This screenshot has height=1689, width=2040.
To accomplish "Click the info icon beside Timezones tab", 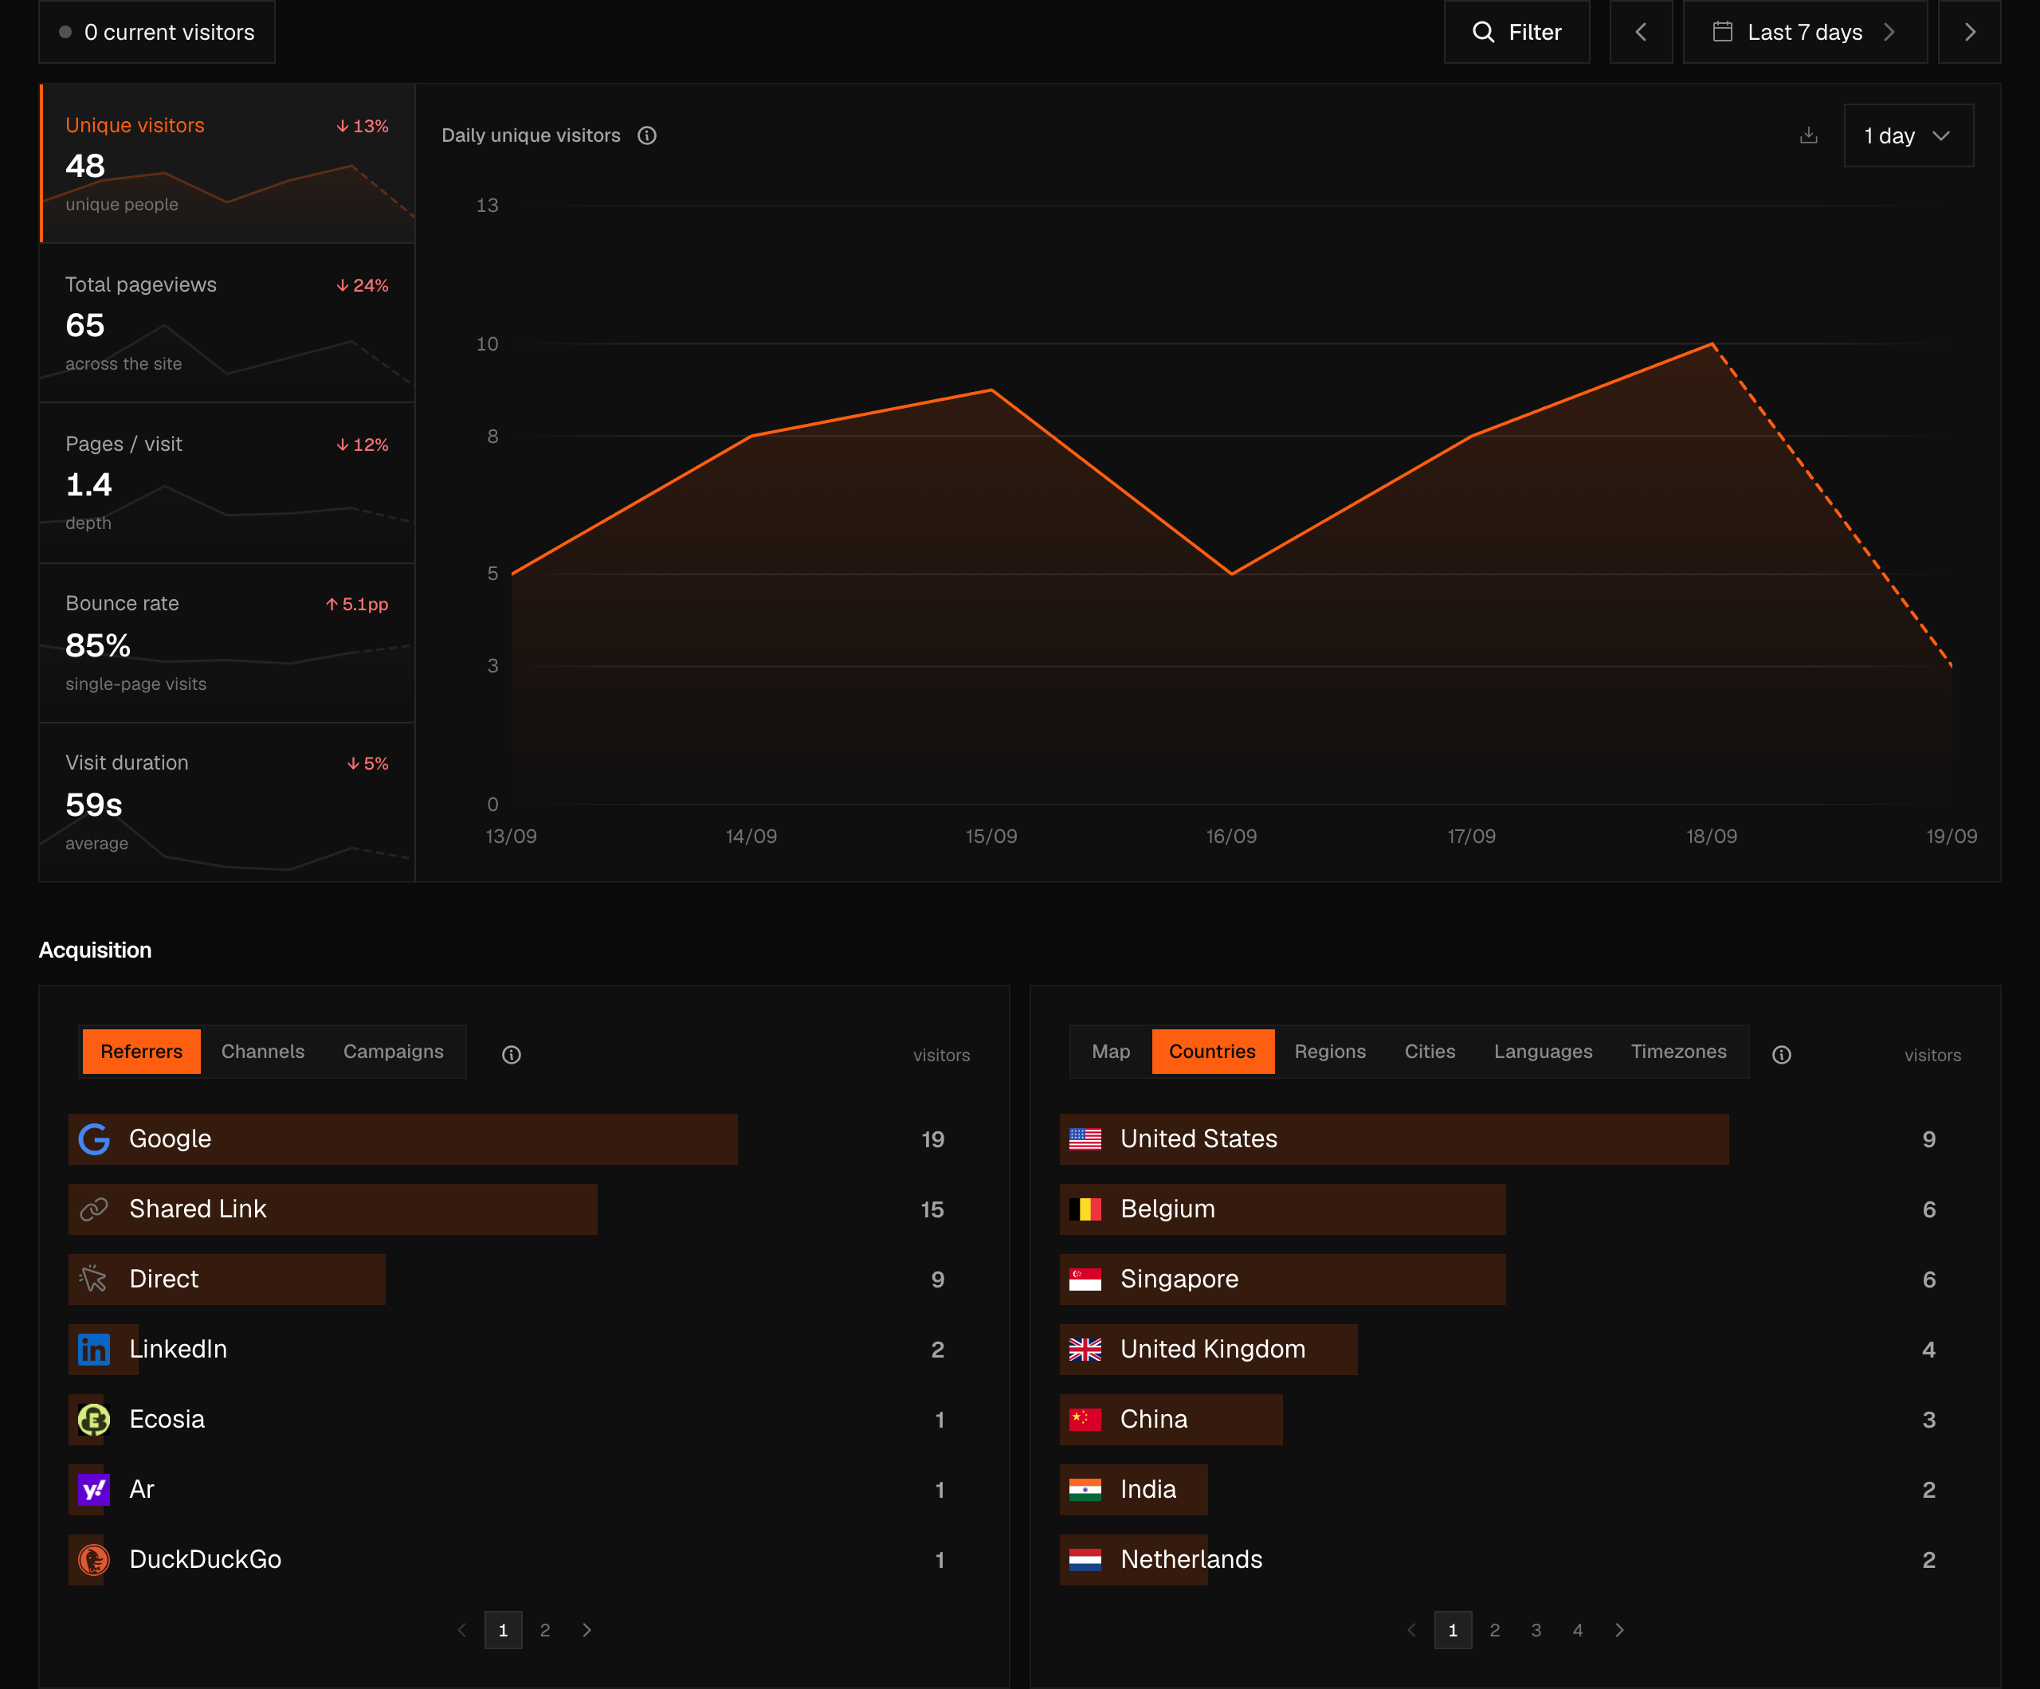I will pos(1782,1055).
